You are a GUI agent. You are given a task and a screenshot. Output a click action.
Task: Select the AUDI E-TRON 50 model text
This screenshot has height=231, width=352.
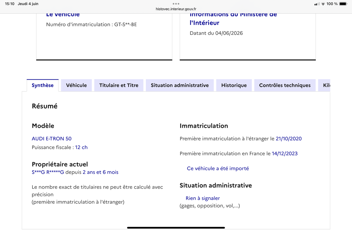52,139
